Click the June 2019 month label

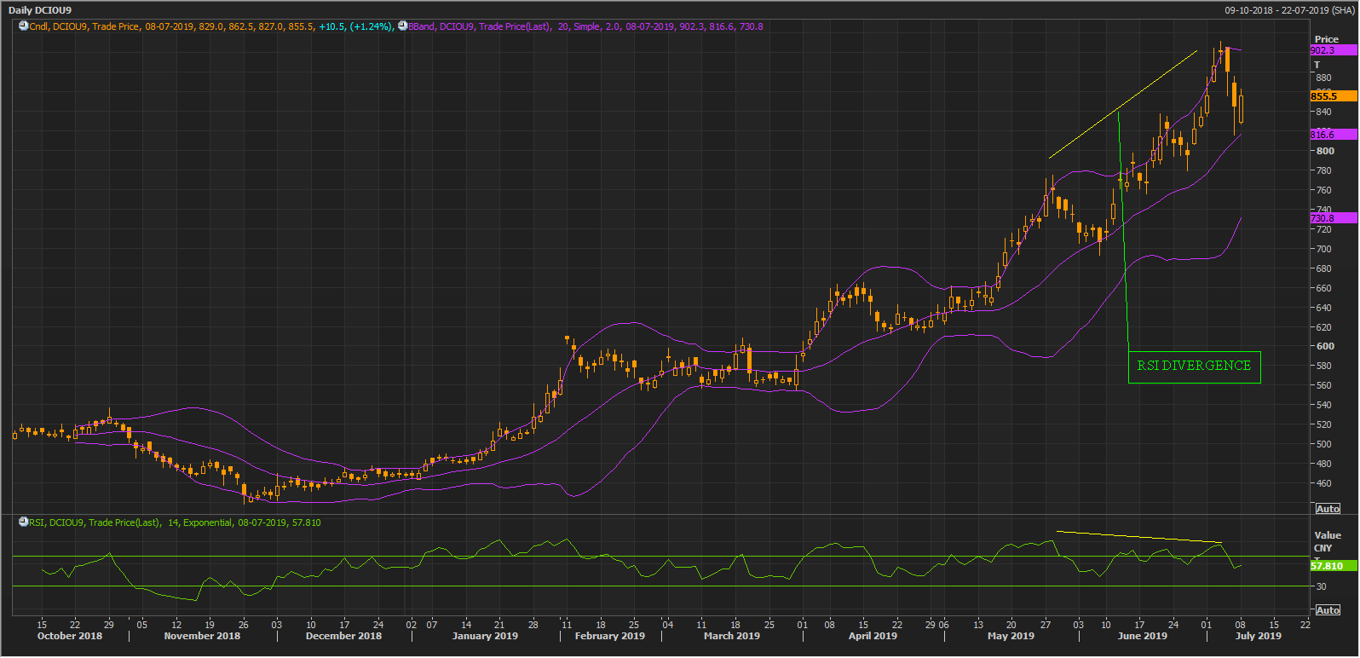[x=1143, y=636]
